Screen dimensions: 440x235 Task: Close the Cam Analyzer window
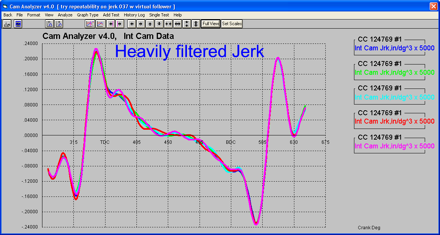[434, 6]
